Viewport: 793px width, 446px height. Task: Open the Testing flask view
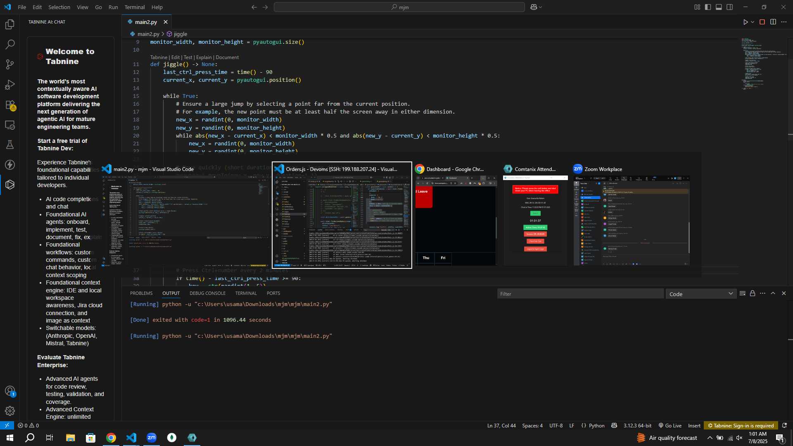[10, 145]
